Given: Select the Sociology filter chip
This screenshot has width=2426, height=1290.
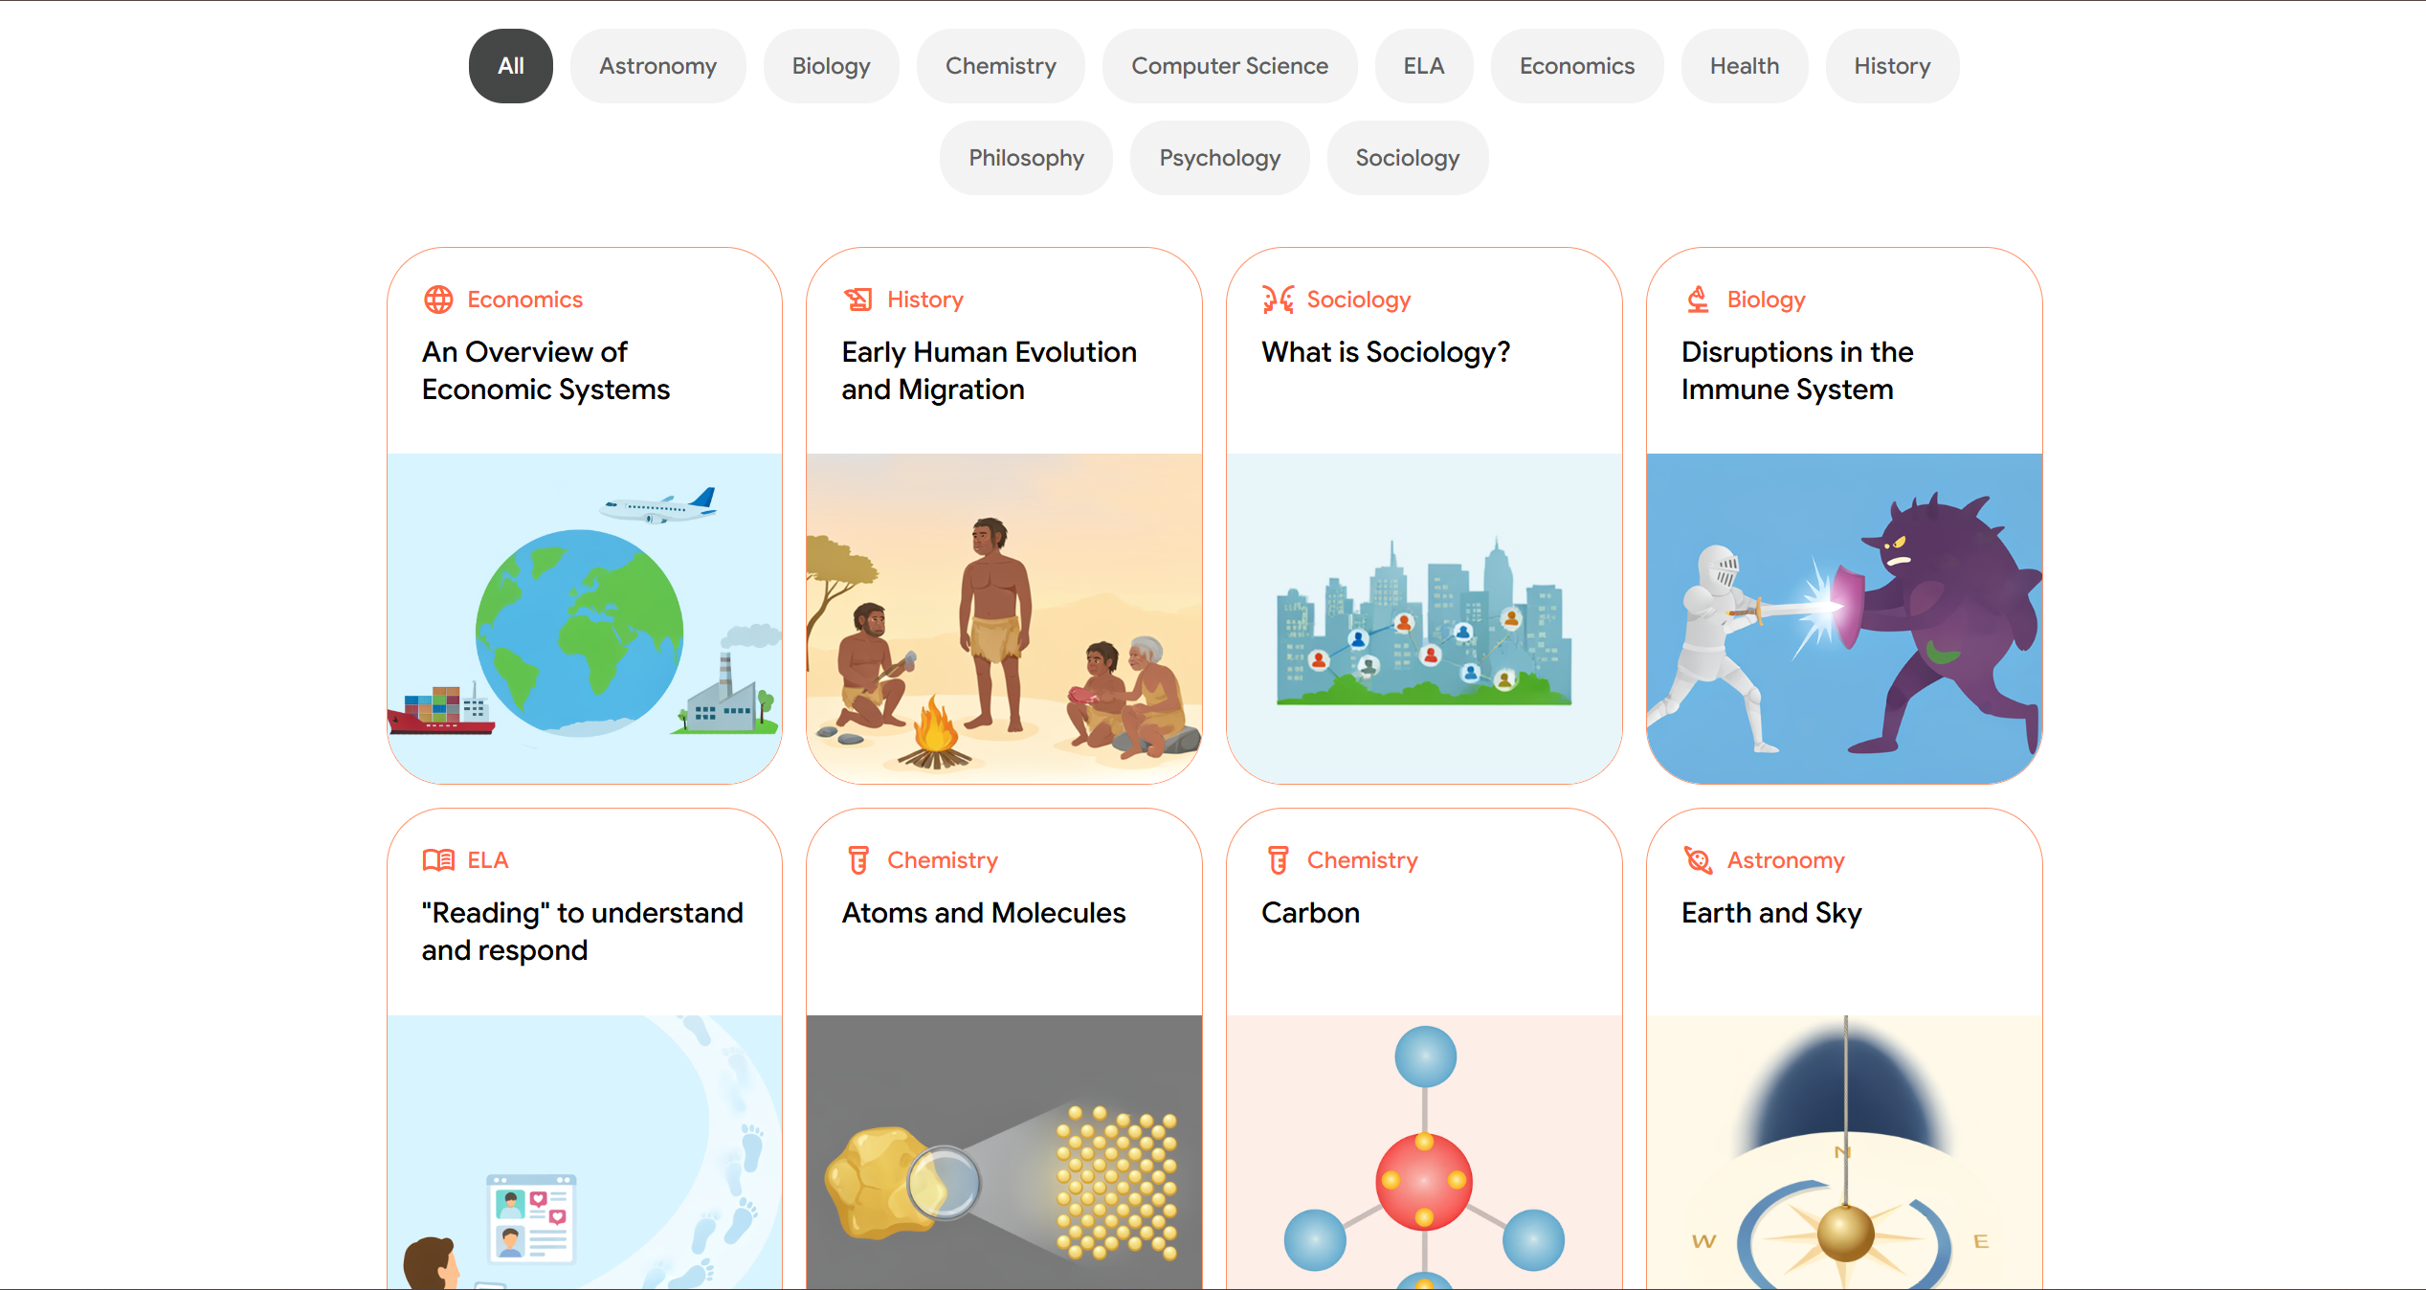Looking at the screenshot, I should [x=1407, y=158].
